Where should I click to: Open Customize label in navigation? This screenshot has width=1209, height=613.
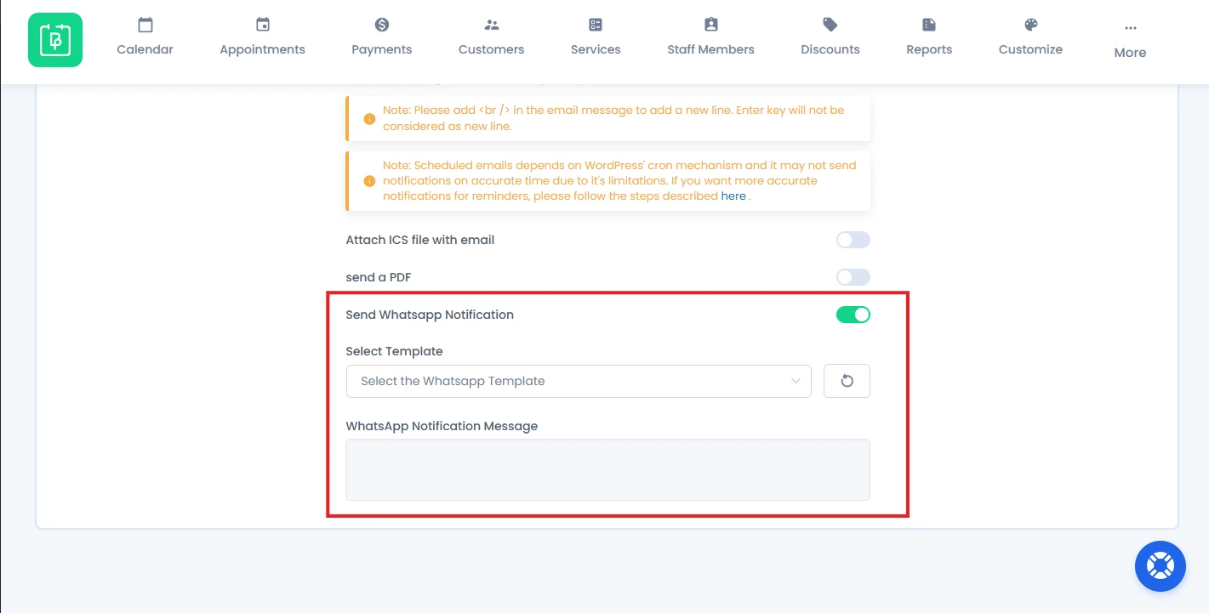[1031, 49]
